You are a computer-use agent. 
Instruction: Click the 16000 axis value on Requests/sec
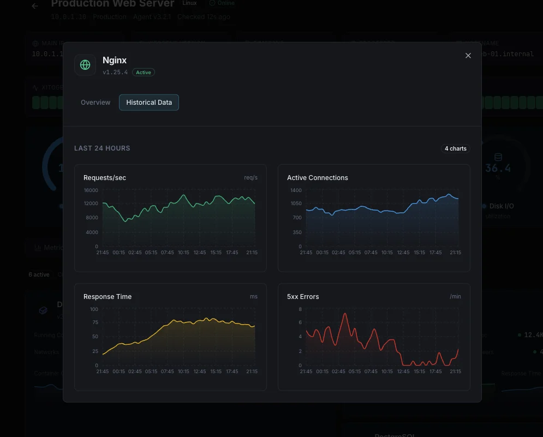91,190
